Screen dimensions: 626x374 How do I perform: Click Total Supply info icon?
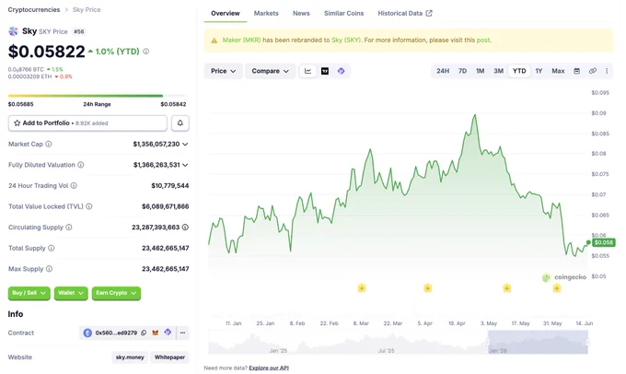click(x=52, y=248)
